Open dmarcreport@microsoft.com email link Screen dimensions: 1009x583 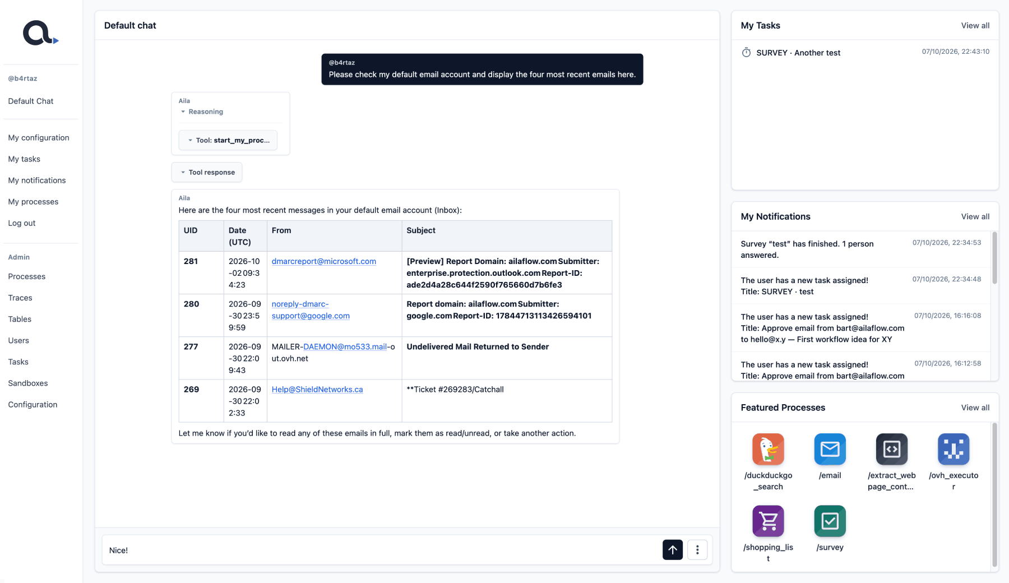pyautogui.click(x=323, y=261)
